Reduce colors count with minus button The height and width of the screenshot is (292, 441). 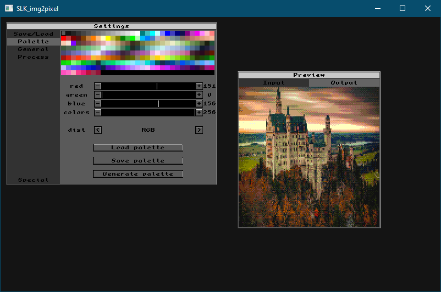pyautogui.click(x=98, y=113)
